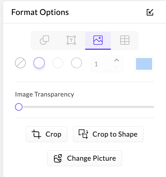Open the Table format tab
166x177 pixels.
[125, 40]
